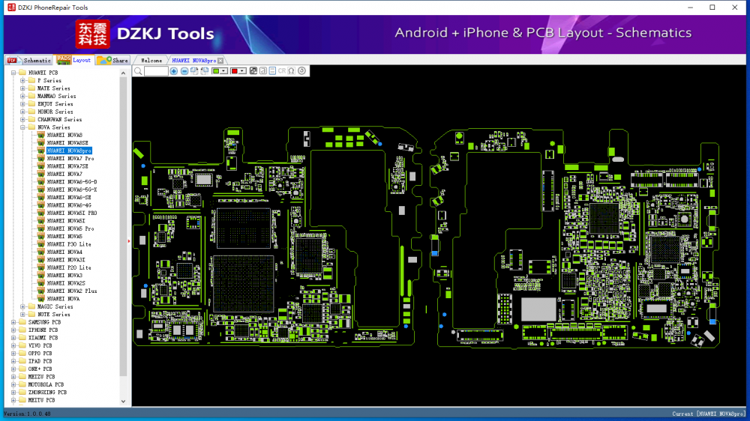Screen dimensions: 750x421
Task: Expand the P Series folder
Action: pyautogui.click(x=22, y=80)
